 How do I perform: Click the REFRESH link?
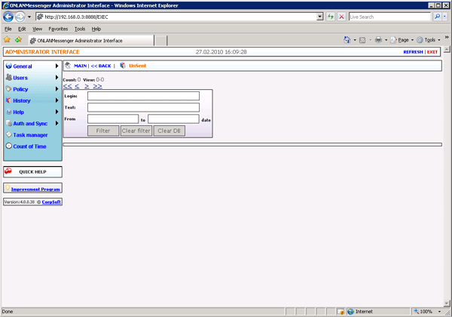[413, 52]
